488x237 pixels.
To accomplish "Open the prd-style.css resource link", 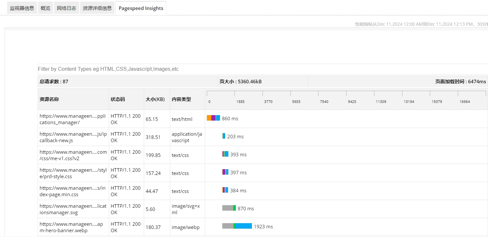I will tap(73, 173).
